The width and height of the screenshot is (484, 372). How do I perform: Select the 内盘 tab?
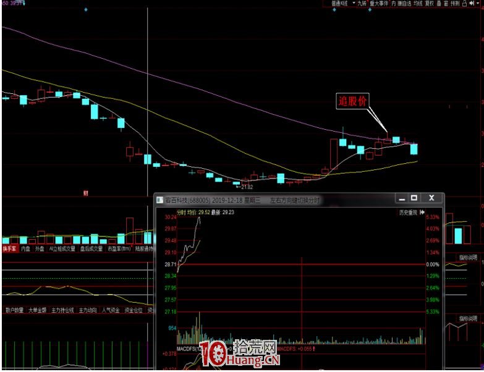pyautogui.click(x=25, y=248)
